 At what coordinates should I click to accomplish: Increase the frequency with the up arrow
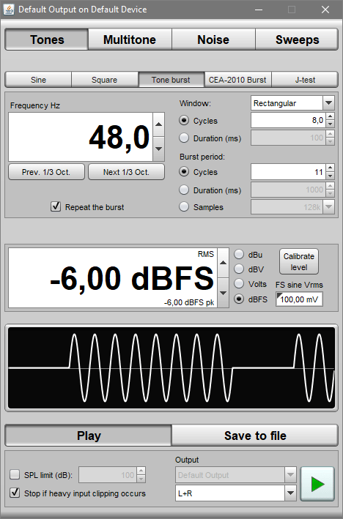click(x=159, y=124)
